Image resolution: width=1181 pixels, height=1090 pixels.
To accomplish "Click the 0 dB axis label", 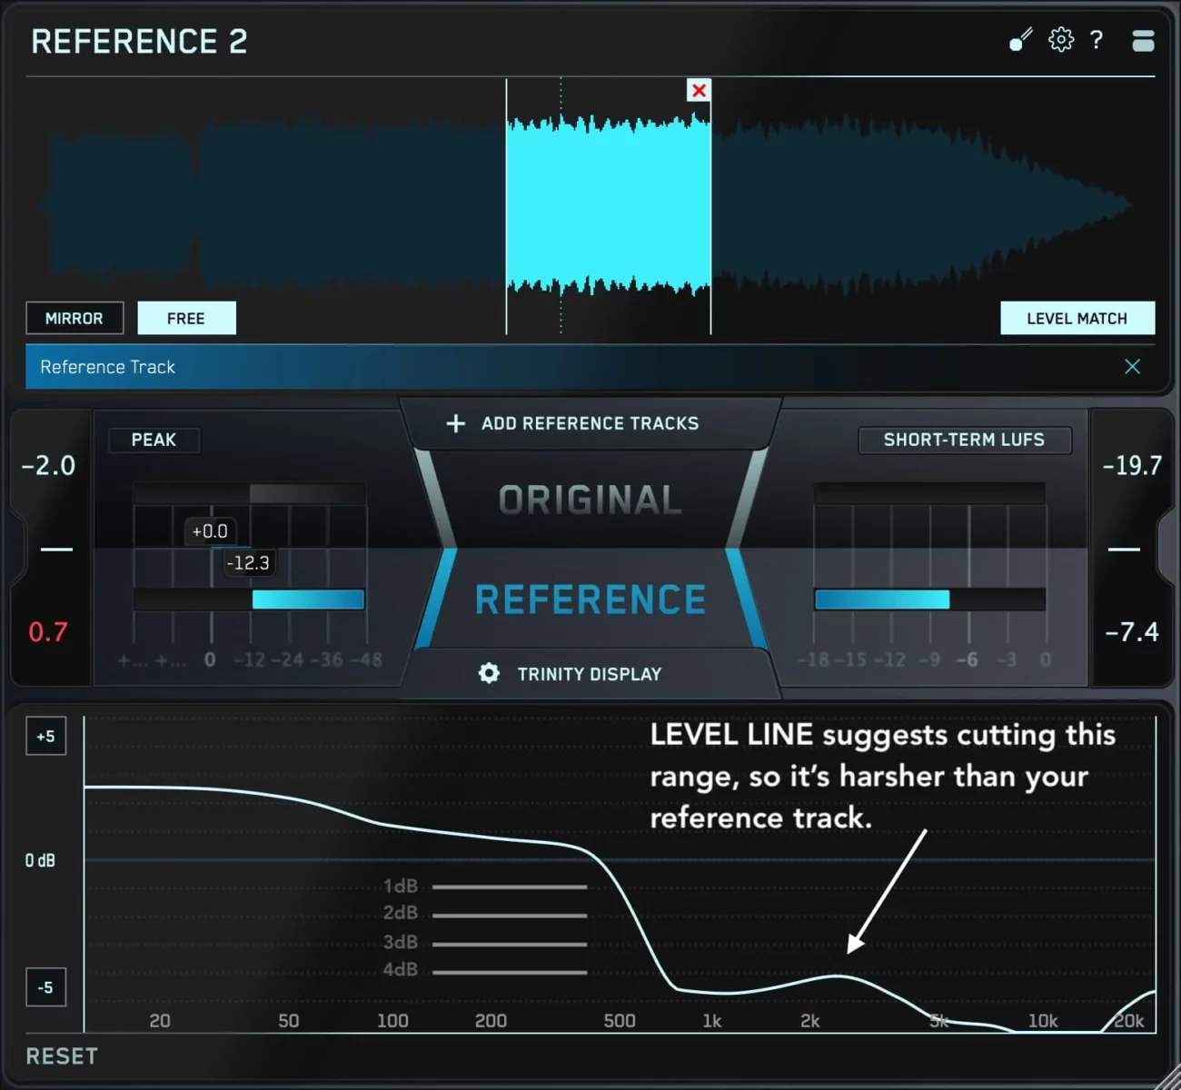I will pyautogui.click(x=40, y=860).
